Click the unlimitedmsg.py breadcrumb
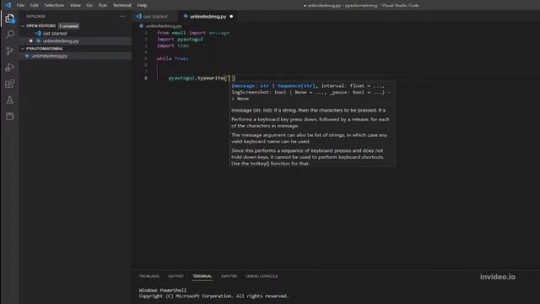 click(x=163, y=26)
